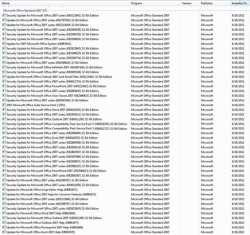Screen dimensions: 250x235
Task: Sort by the Publisher column header
Action: click(207, 3)
